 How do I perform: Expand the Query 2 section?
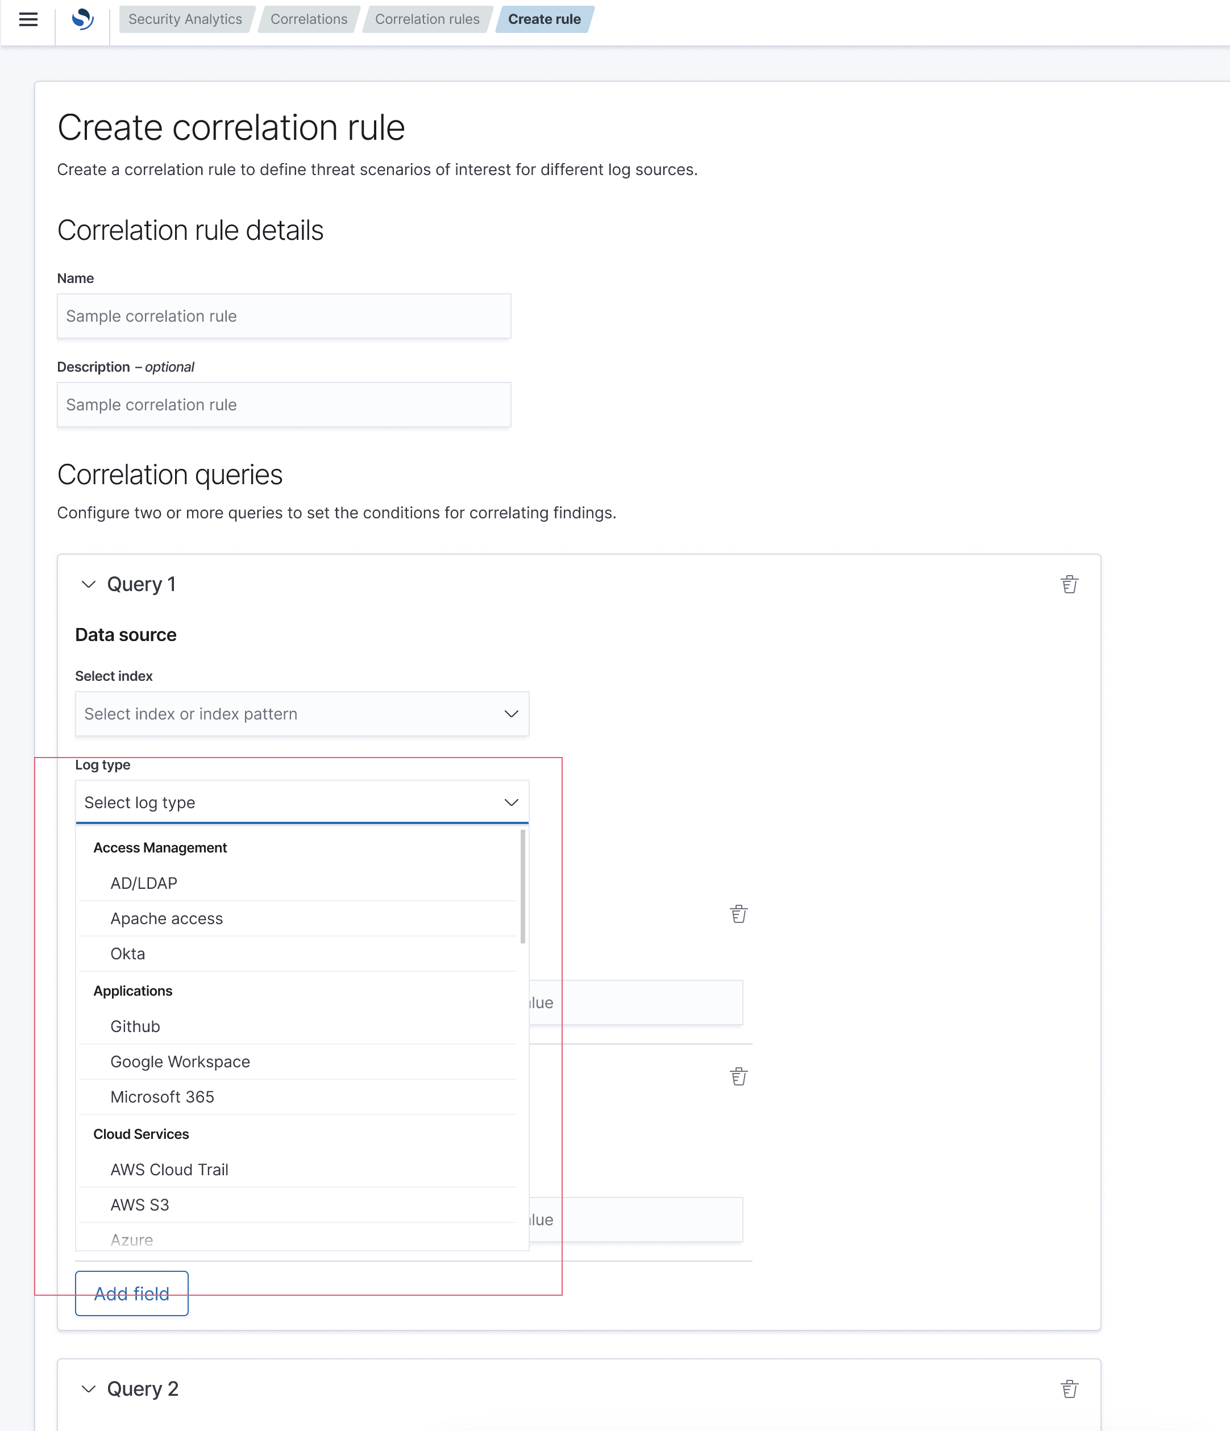click(x=89, y=1389)
